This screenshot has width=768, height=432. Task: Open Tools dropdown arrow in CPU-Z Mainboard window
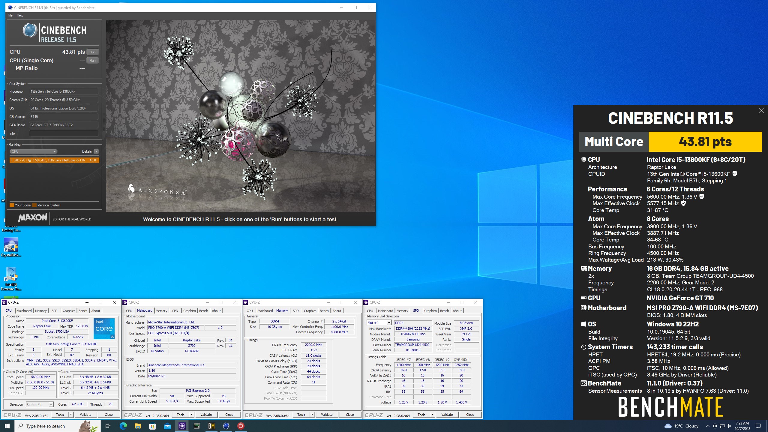pos(191,415)
